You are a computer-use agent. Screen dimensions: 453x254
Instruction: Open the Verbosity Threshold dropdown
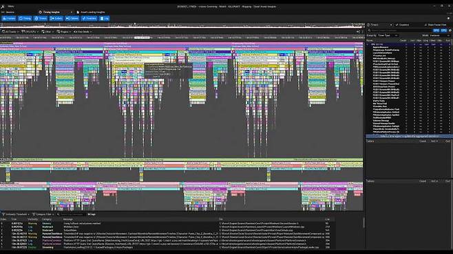pos(16,214)
